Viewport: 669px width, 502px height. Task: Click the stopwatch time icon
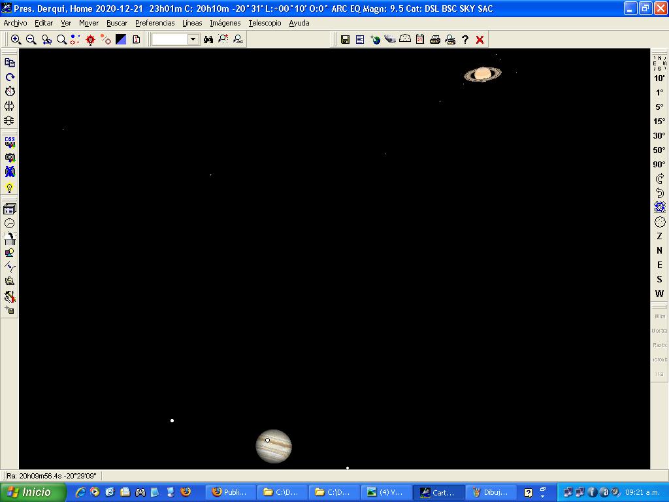(9, 92)
